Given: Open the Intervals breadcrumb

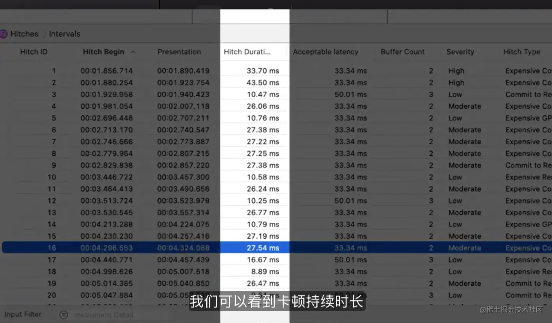Looking at the screenshot, I should coord(65,34).
